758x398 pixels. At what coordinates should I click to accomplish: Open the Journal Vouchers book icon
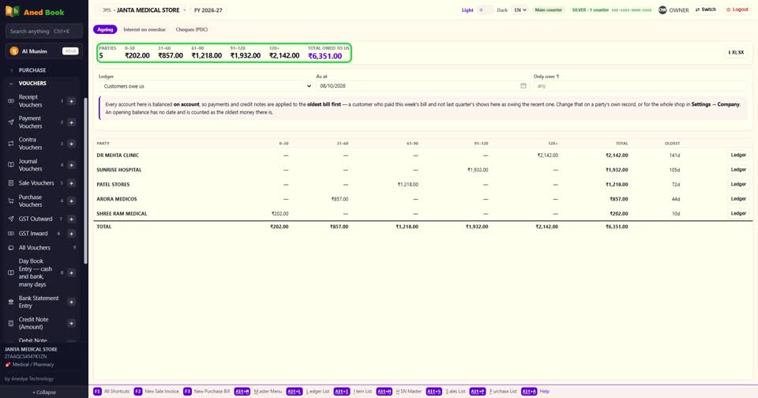[10, 165]
